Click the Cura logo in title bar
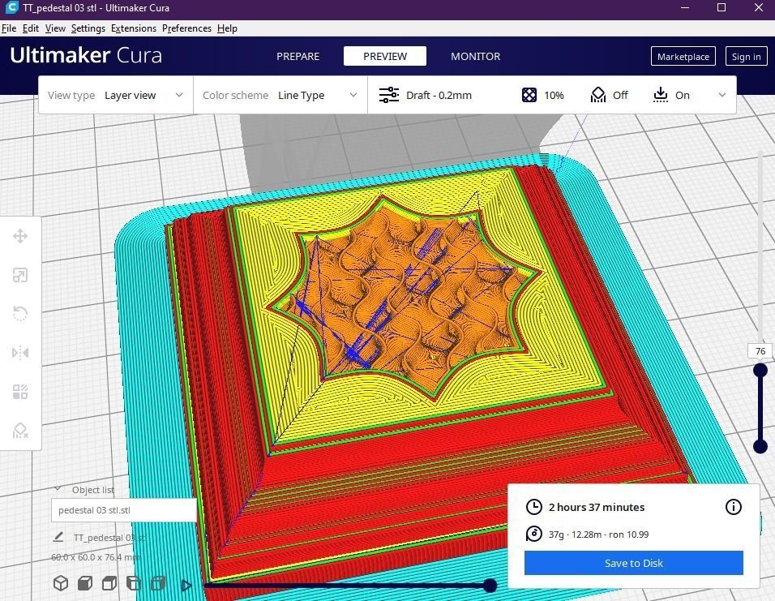The width and height of the screenshot is (775, 601). point(11,8)
